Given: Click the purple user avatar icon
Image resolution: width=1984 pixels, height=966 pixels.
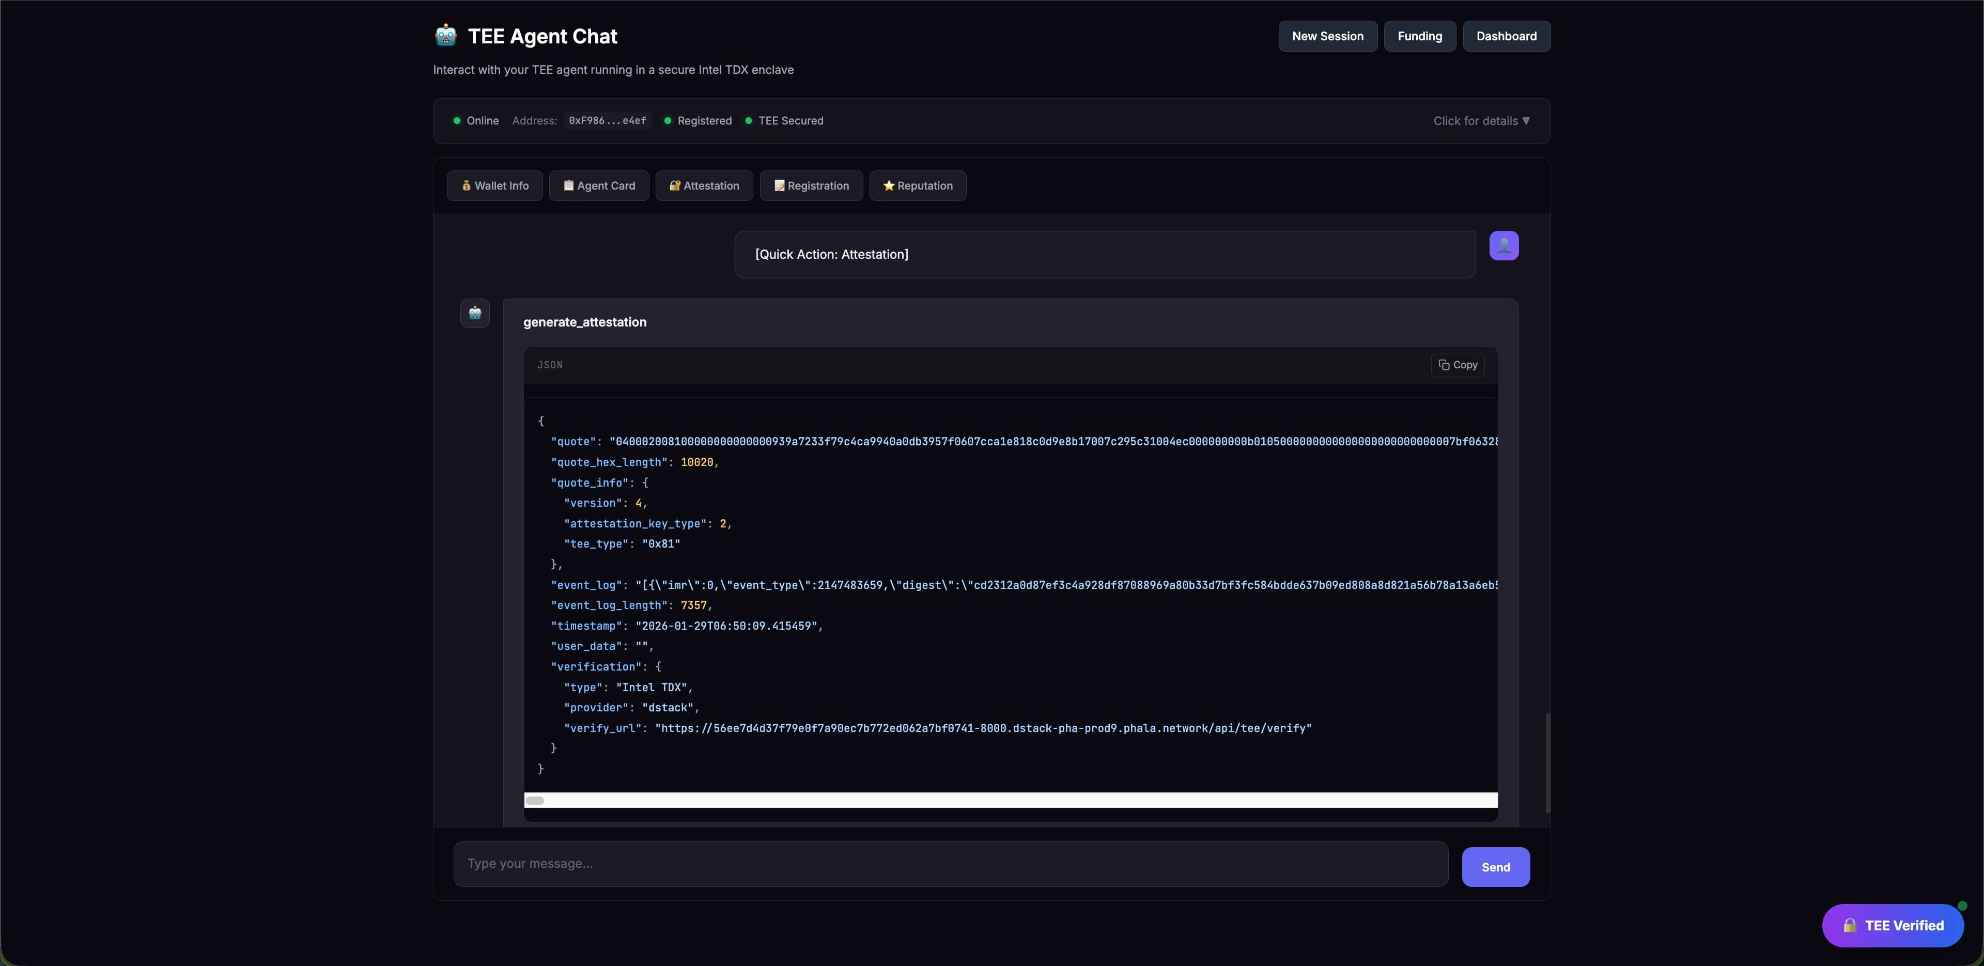Looking at the screenshot, I should [x=1504, y=246].
